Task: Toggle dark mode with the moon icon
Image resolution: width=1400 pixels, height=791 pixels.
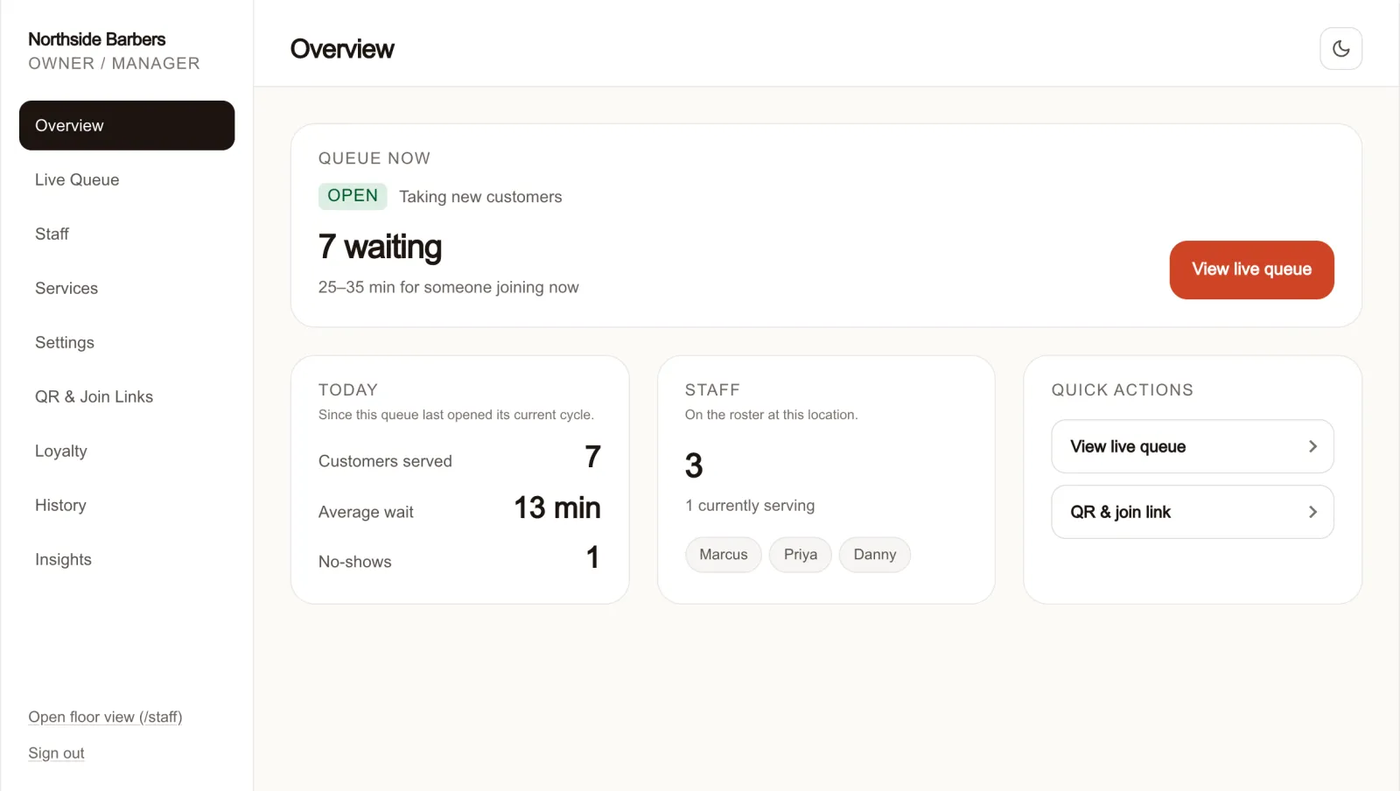Action: (x=1340, y=49)
